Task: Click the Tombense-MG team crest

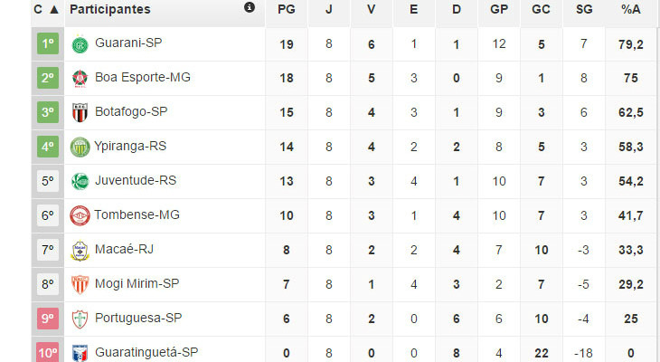Action: pyautogui.click(x=80, y=215)
